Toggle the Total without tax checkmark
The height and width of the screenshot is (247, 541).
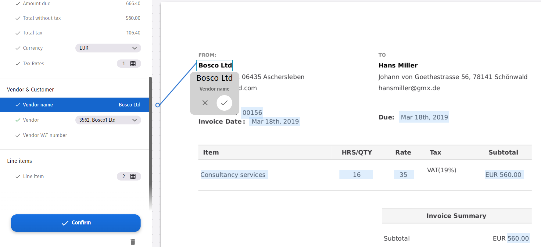point(18,18)
